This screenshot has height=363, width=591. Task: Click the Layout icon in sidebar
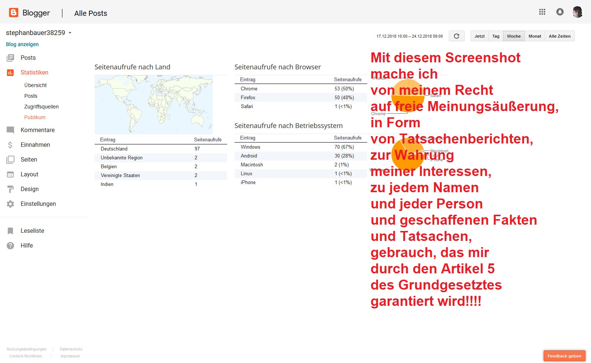10,174
